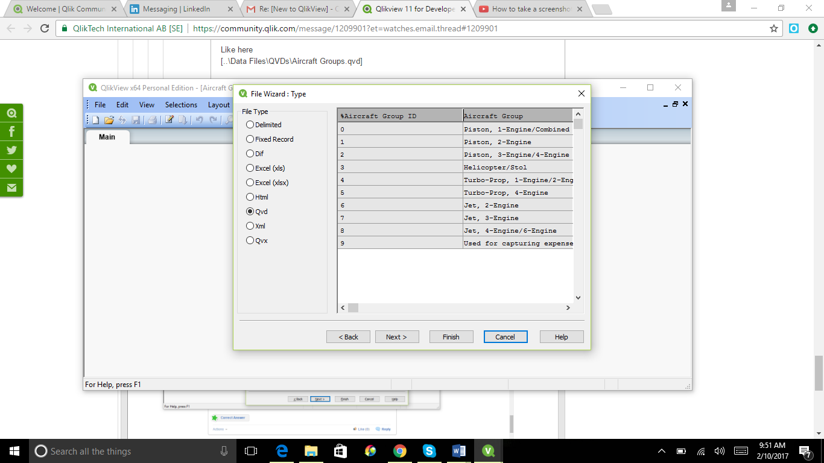Click Finish in the File Wizard
Viewport: 824px width, 463px height.
451,337
